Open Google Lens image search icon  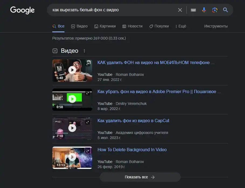[215, 10]
